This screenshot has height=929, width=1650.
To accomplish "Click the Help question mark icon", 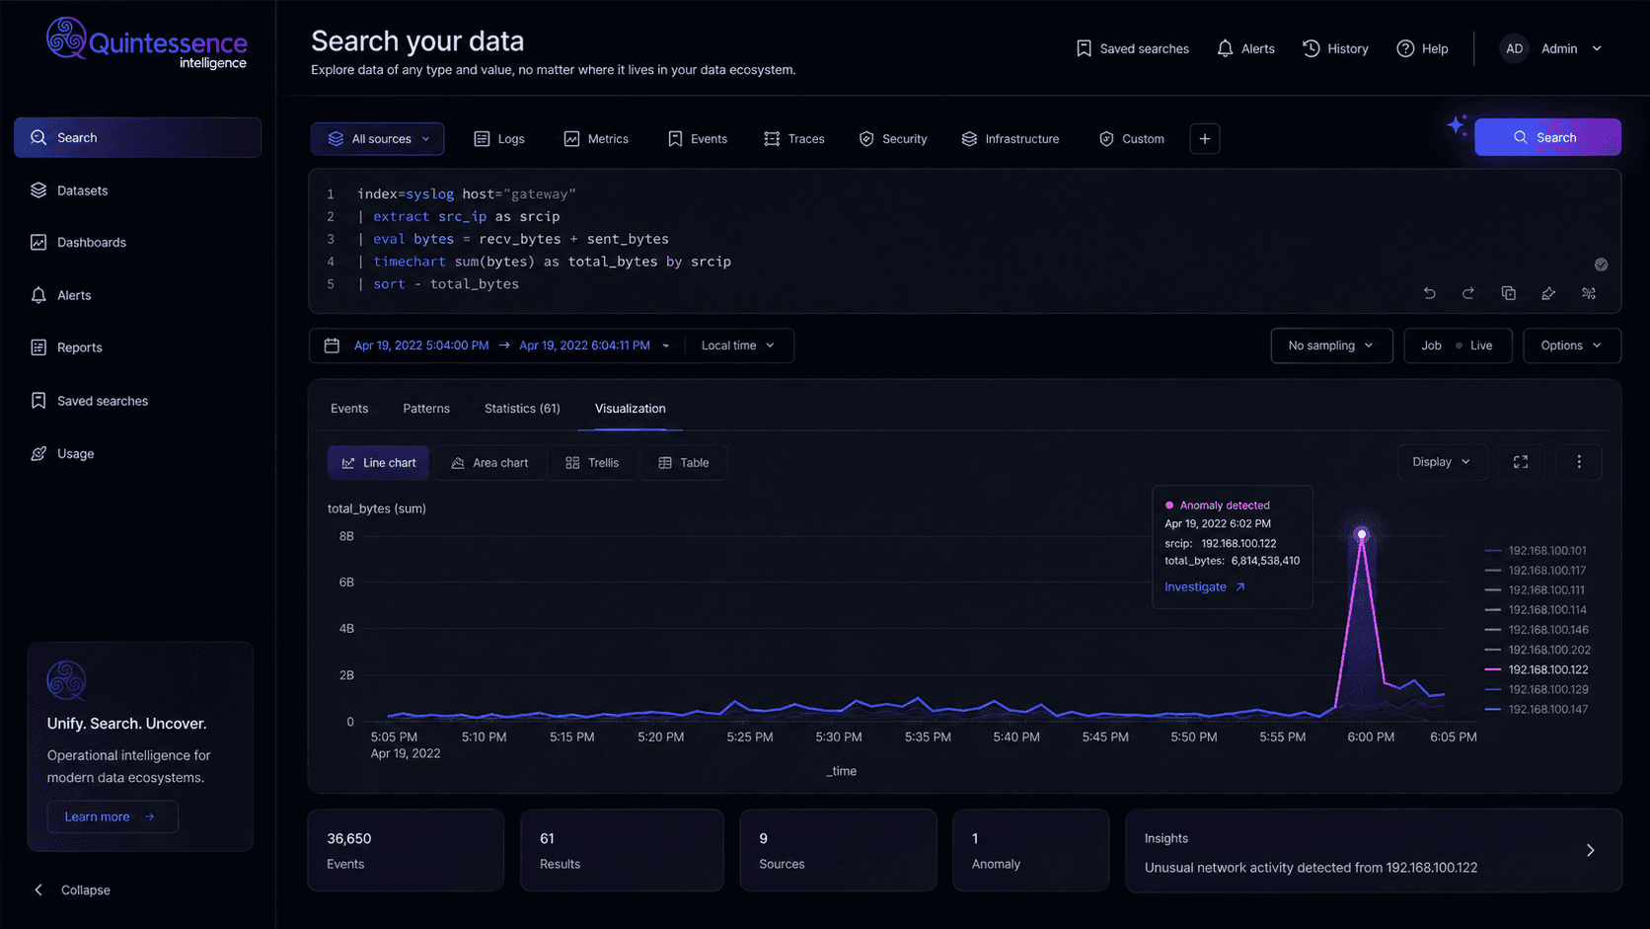I will click(1405, 48).
